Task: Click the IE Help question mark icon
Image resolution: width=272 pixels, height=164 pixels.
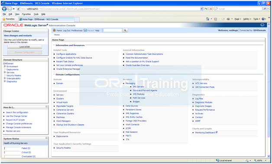Action: coord(263,19)
